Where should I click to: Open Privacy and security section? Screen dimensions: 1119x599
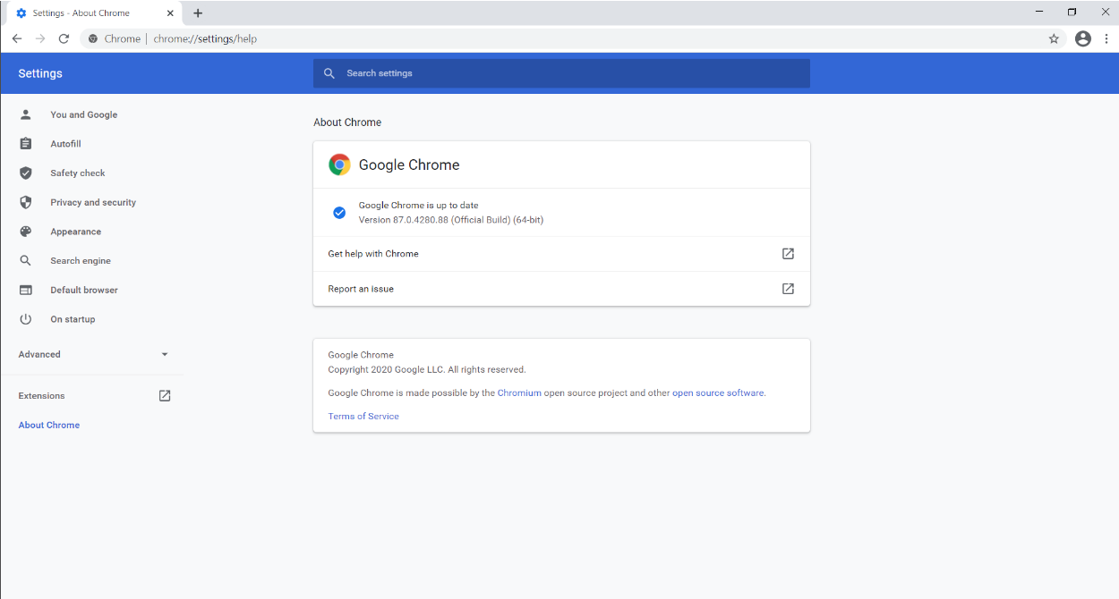91,202
